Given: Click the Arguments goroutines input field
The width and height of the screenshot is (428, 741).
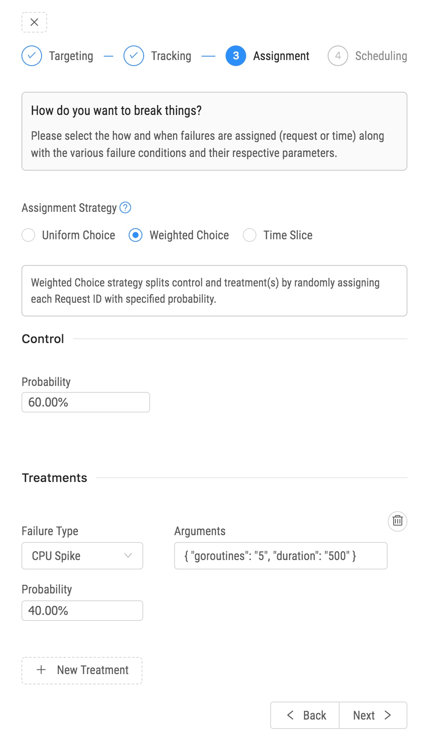Looking at the screenshot, I should click(281, 556).
